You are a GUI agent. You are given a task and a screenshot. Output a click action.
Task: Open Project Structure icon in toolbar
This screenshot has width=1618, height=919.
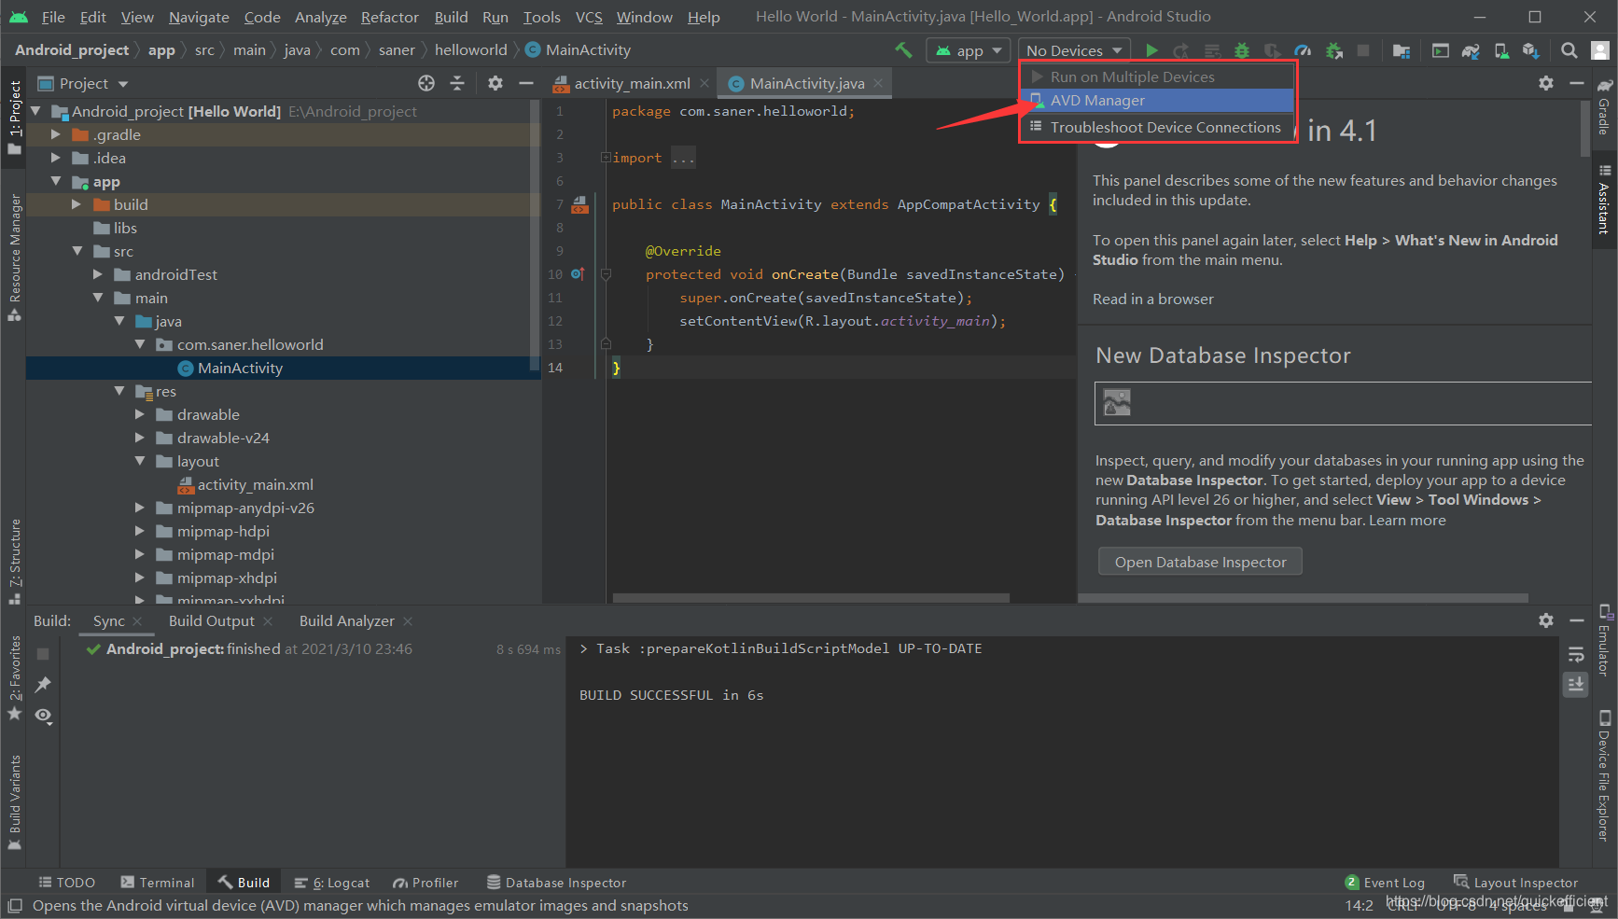1401,50
